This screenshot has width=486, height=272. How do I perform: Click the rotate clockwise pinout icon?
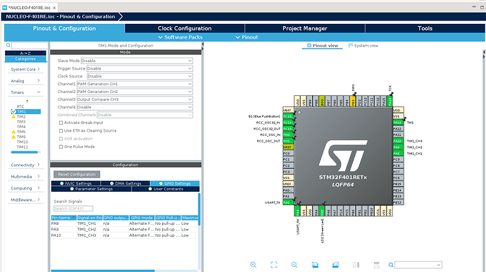coord(315,264)
